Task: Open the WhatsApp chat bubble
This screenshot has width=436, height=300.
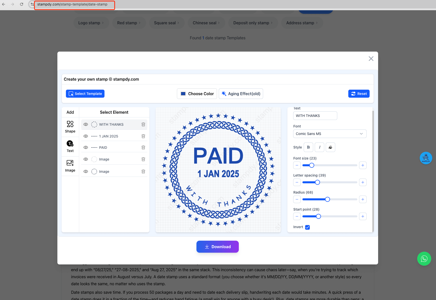Action: click(x=424, y=259)
